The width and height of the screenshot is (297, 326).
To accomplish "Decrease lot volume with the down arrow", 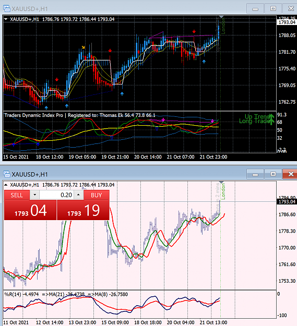I will (35, 195).
